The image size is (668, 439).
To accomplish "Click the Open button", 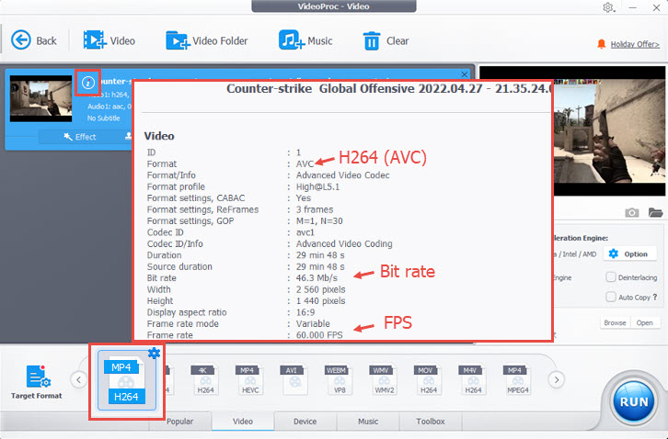I will 645,323.
